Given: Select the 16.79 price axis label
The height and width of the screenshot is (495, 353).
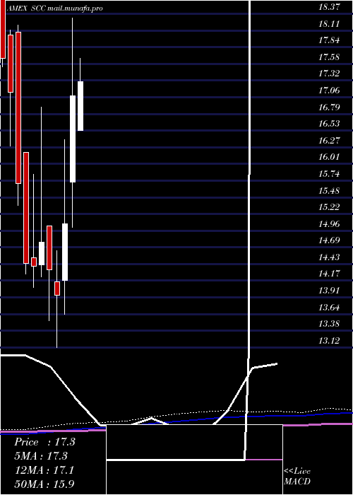Looking at the screenshot, I should pyautogui.click(x=329, y=107).
